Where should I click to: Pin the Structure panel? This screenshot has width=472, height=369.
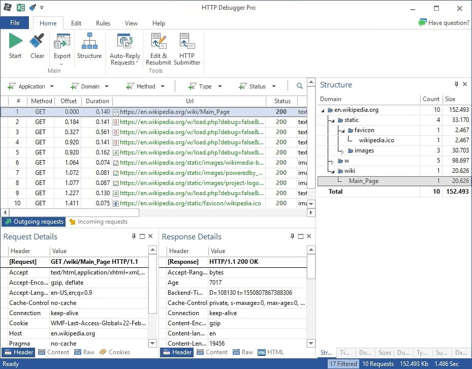coord(456,84)
